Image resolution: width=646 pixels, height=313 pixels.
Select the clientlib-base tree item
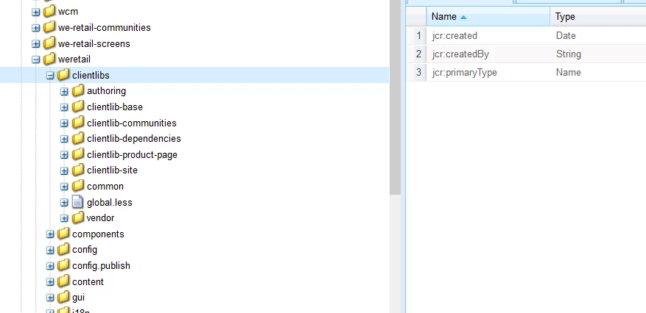point(114,107)
